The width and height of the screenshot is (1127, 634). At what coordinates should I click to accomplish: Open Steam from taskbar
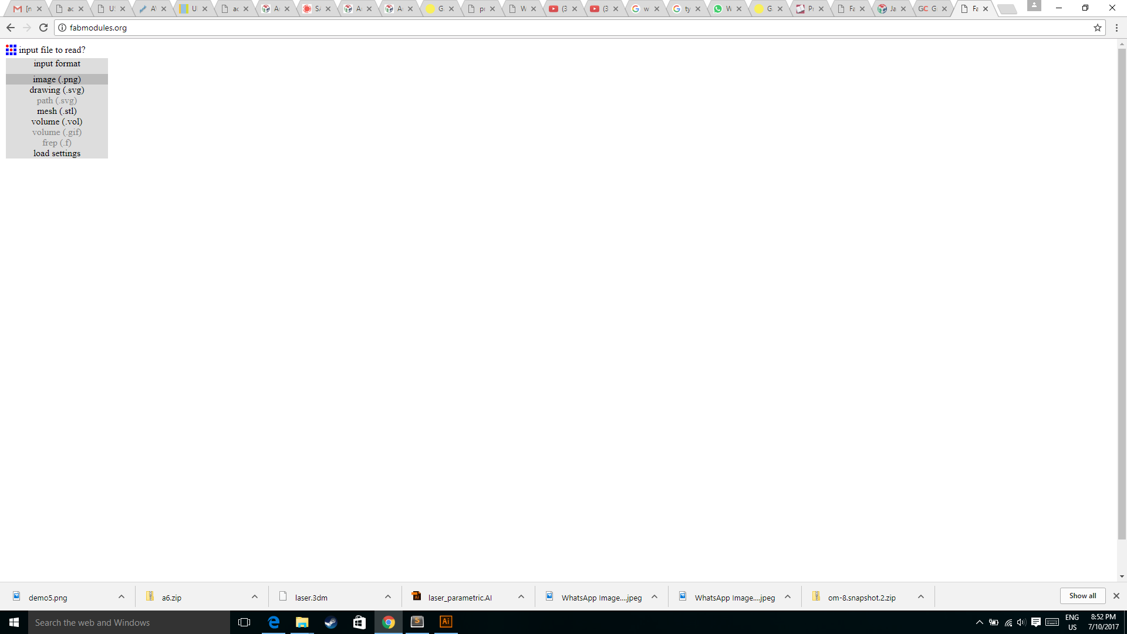click(x=330, y=622)
